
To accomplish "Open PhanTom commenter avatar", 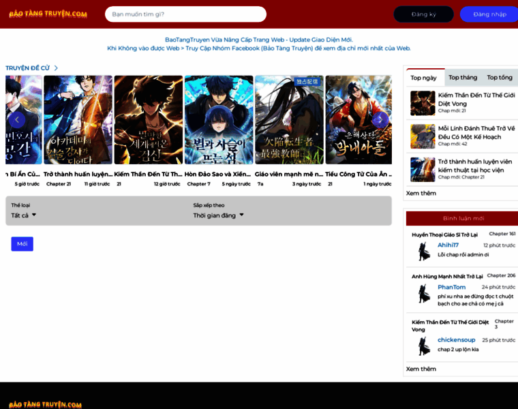I will [x=424, y=293].
